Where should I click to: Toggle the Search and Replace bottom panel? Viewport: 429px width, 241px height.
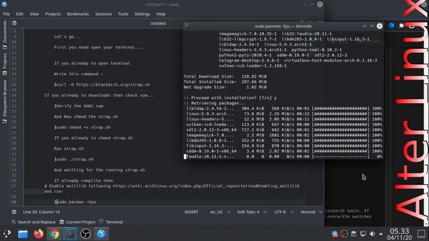point(34,222)
